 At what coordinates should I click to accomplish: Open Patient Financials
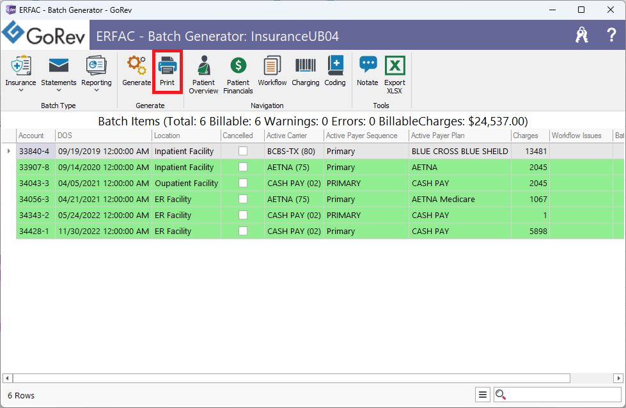[238, 75]
